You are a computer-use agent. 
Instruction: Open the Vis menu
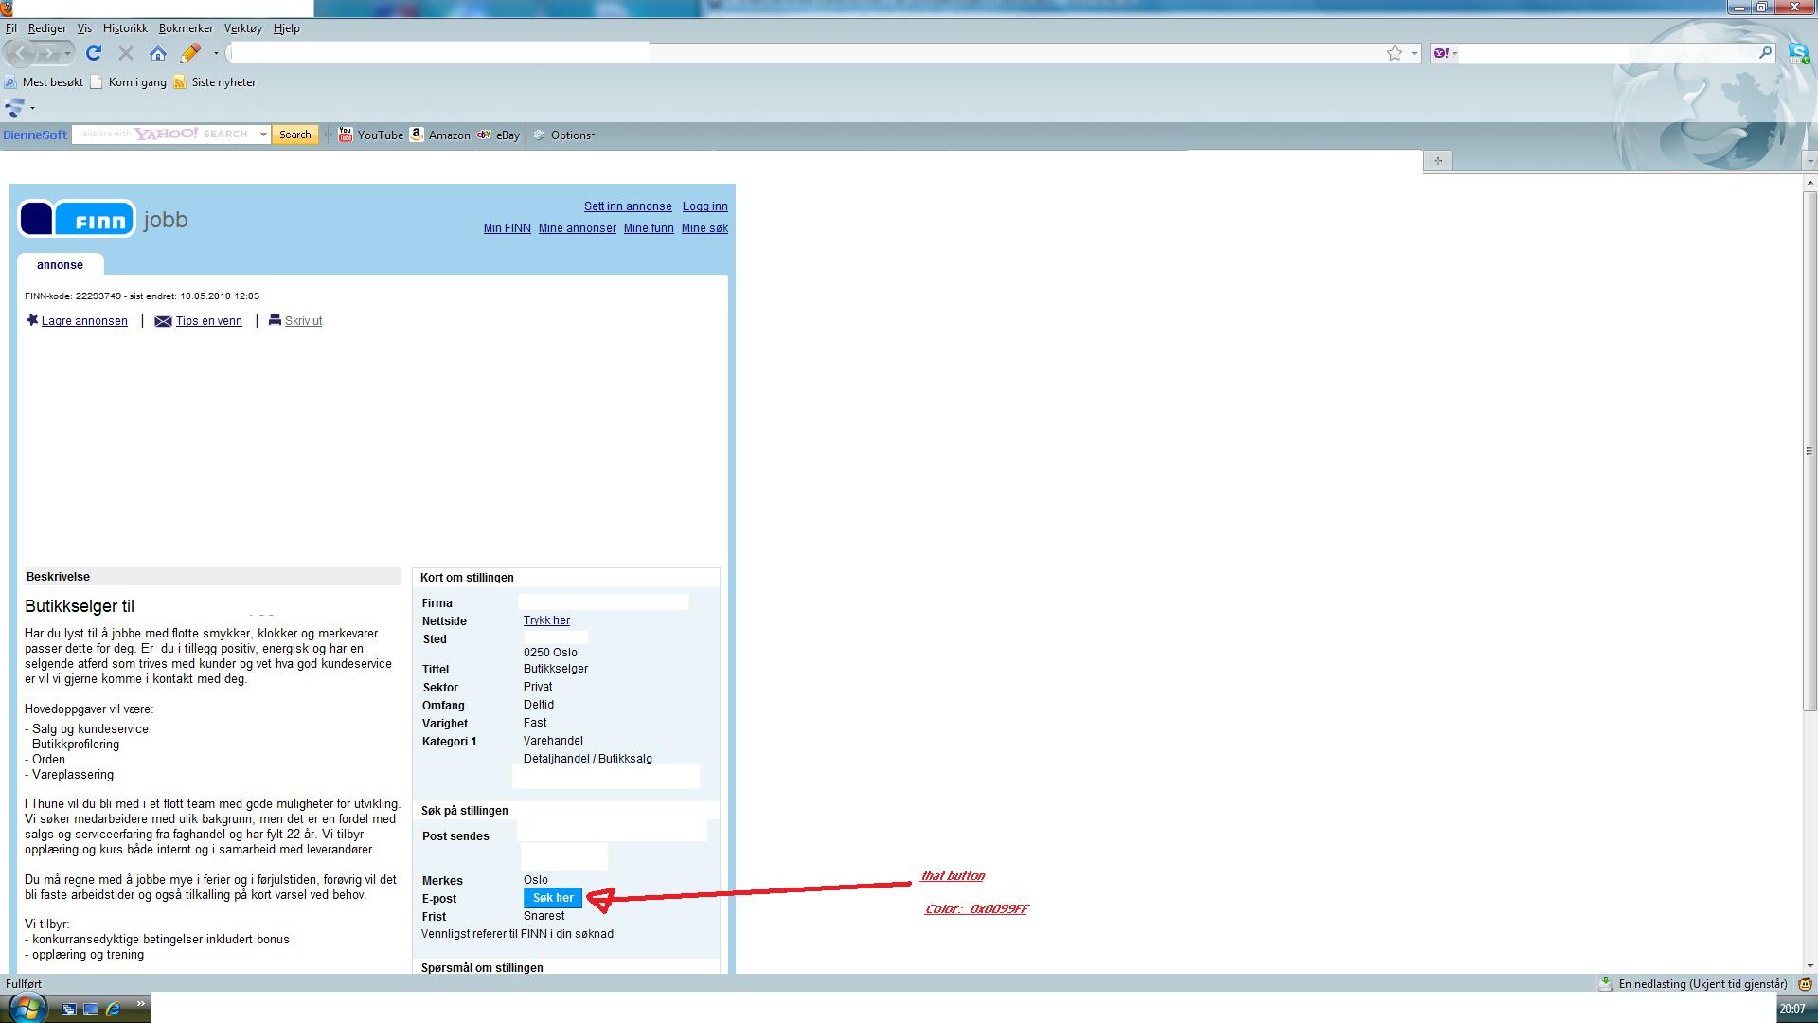pyautogui.click(x=84, y=28)
